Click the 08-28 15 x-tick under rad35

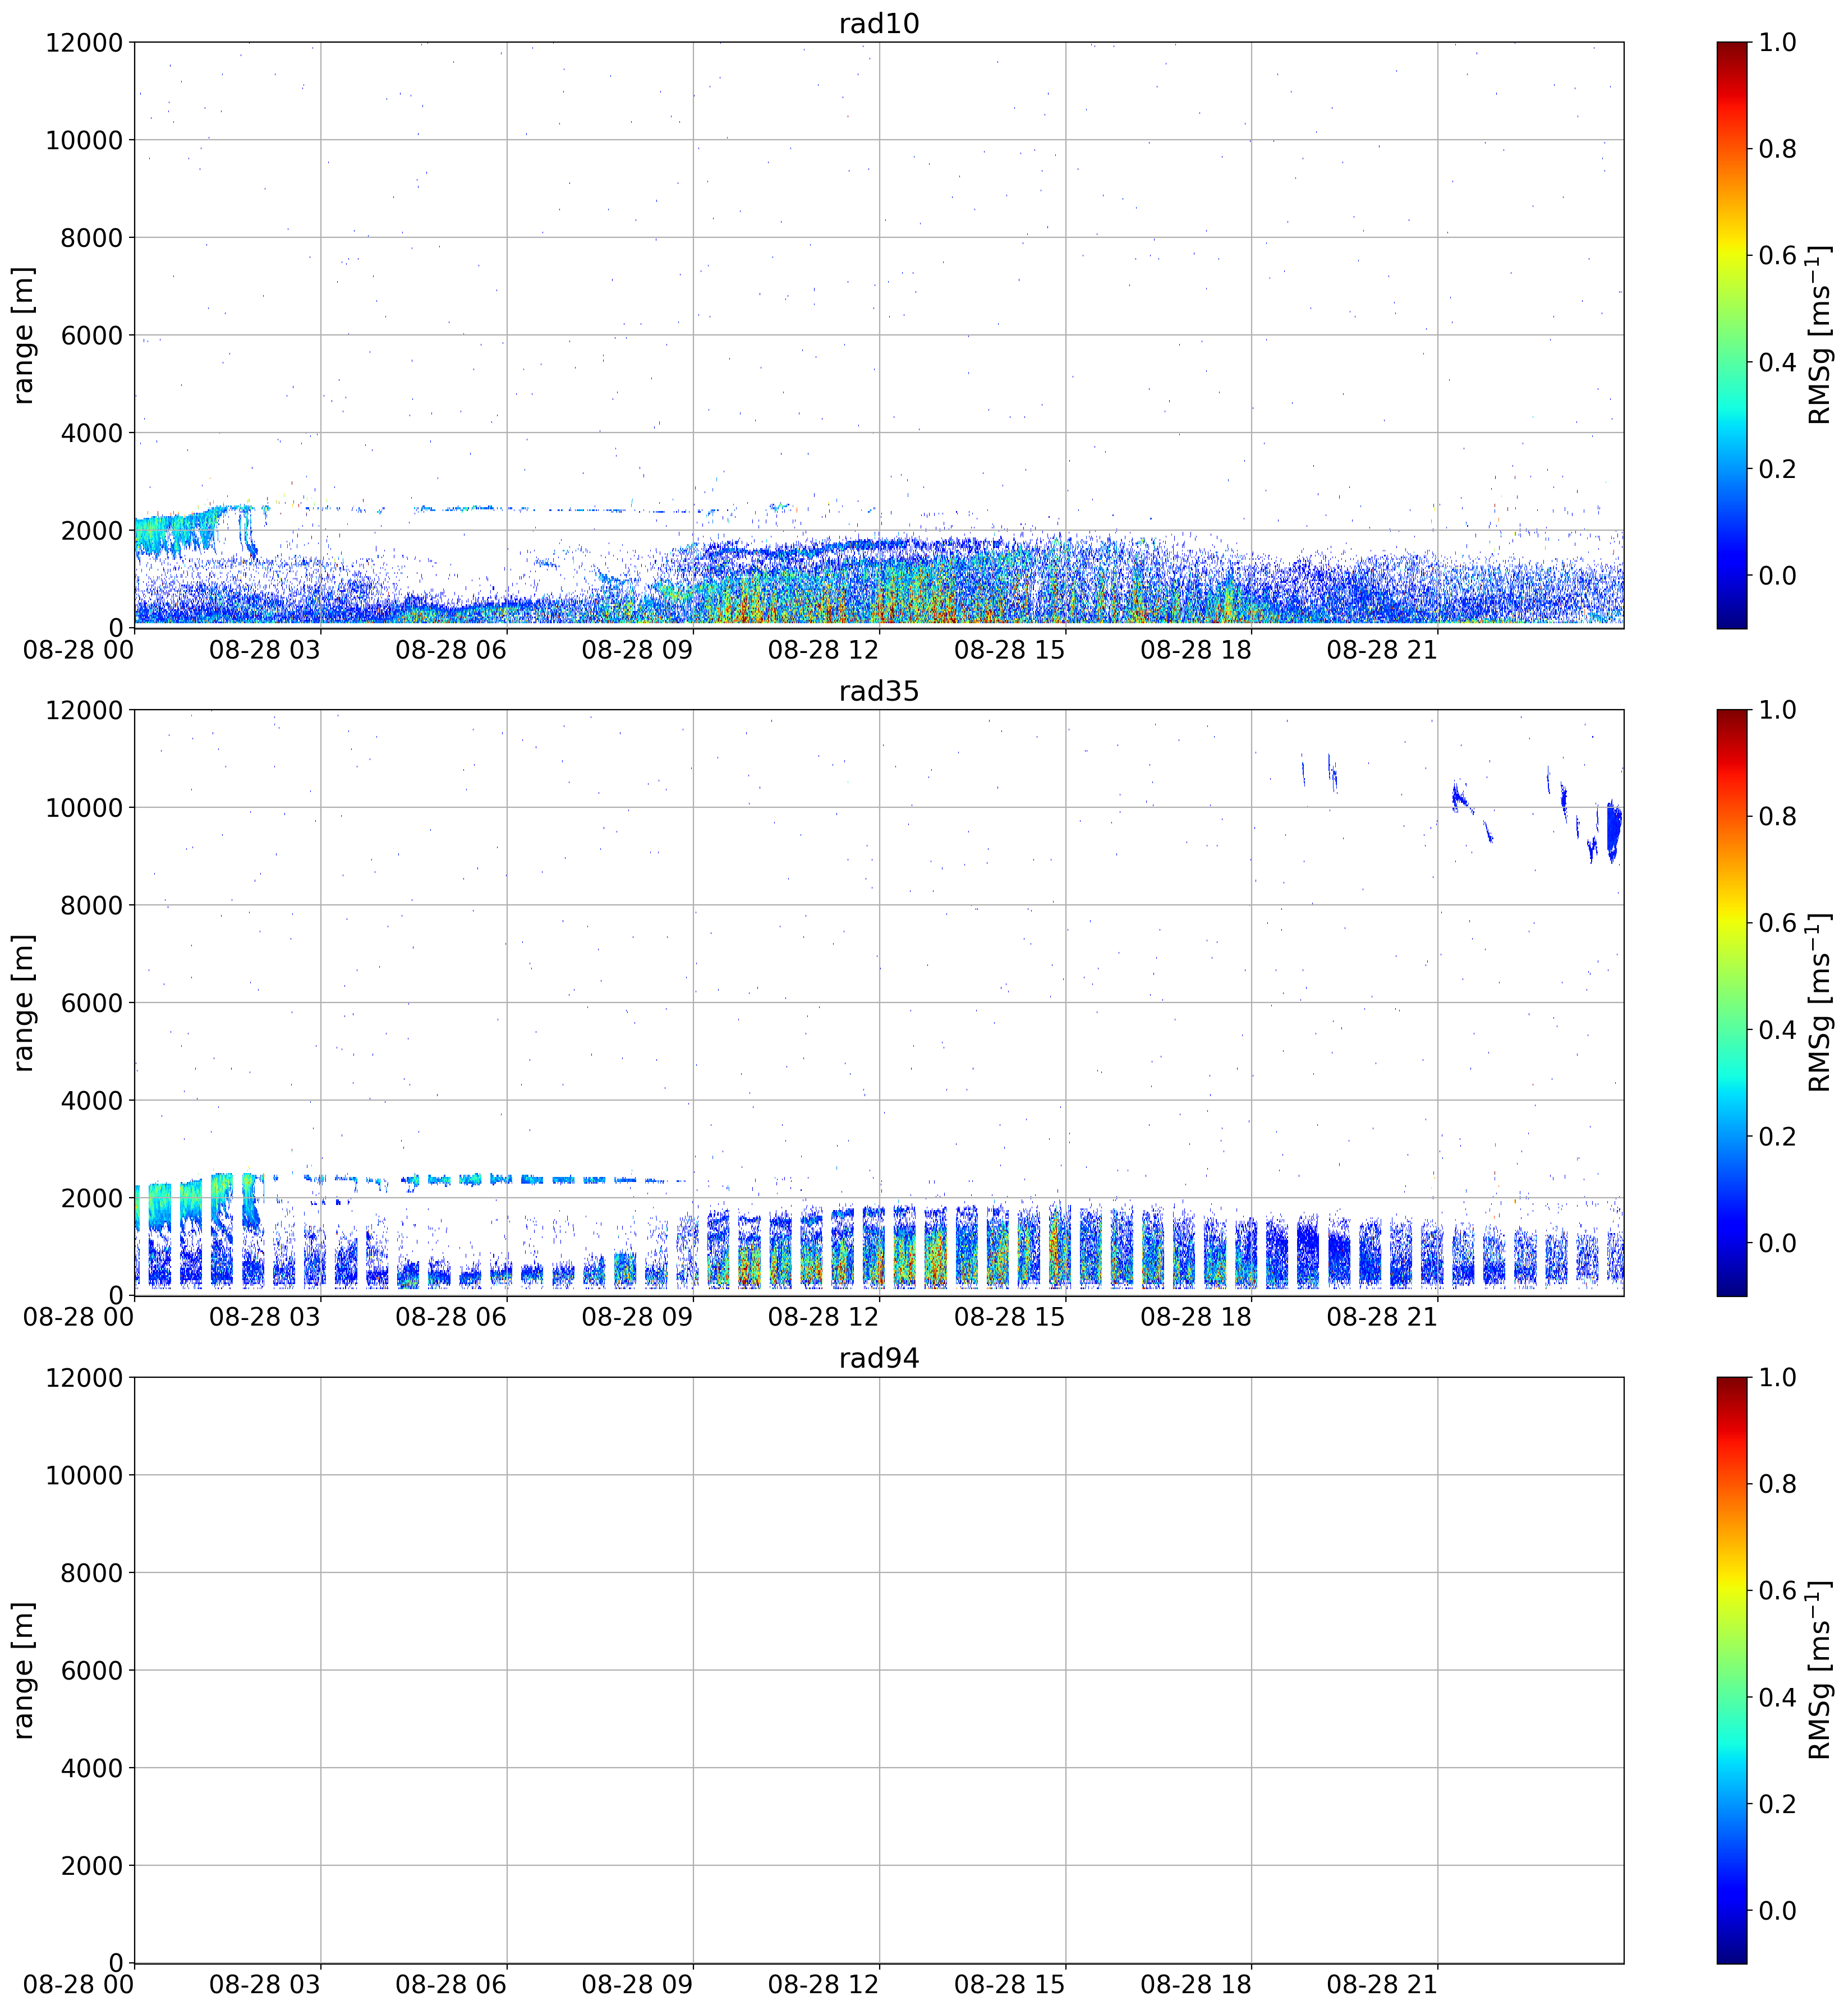point(1010,1317)
